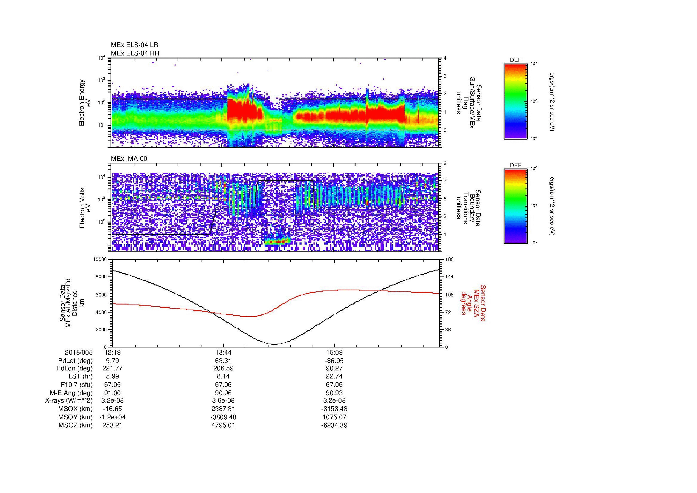697x493 pixels.
Task: Click the red 'MEx SZA Angle degrees' axis label
Action: pos(473,303)
